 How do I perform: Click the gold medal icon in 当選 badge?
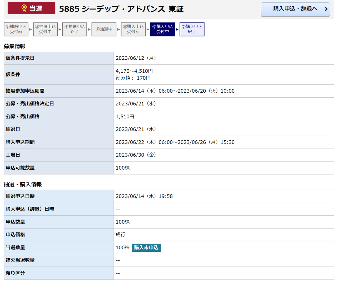(24, 8)
